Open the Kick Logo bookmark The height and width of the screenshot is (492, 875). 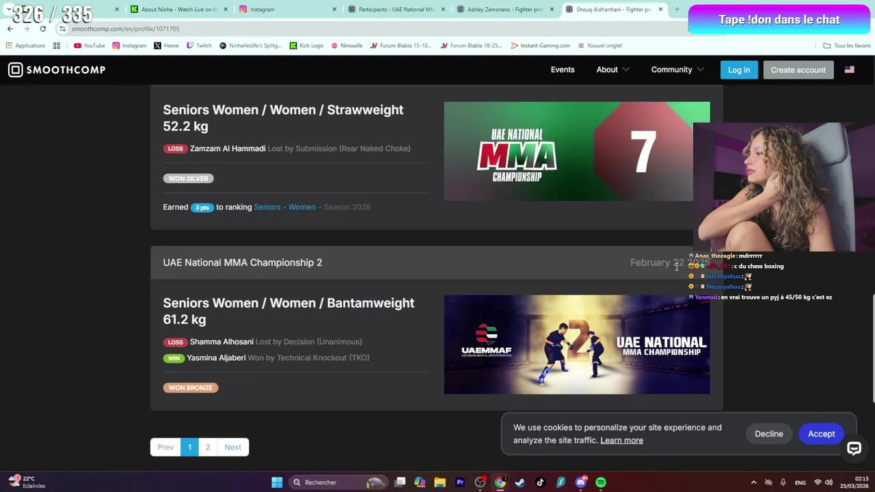pos(306,46)
